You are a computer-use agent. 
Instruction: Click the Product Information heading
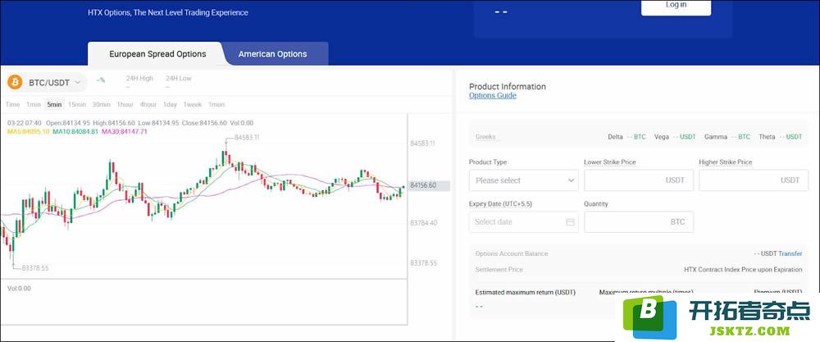[508, 87]
